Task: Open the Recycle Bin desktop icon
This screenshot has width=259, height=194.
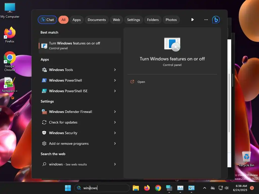Action: (x=246, y=159)
